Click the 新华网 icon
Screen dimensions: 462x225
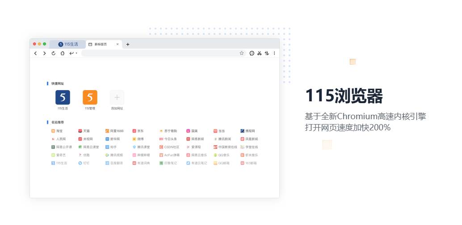tap(107, 139)
